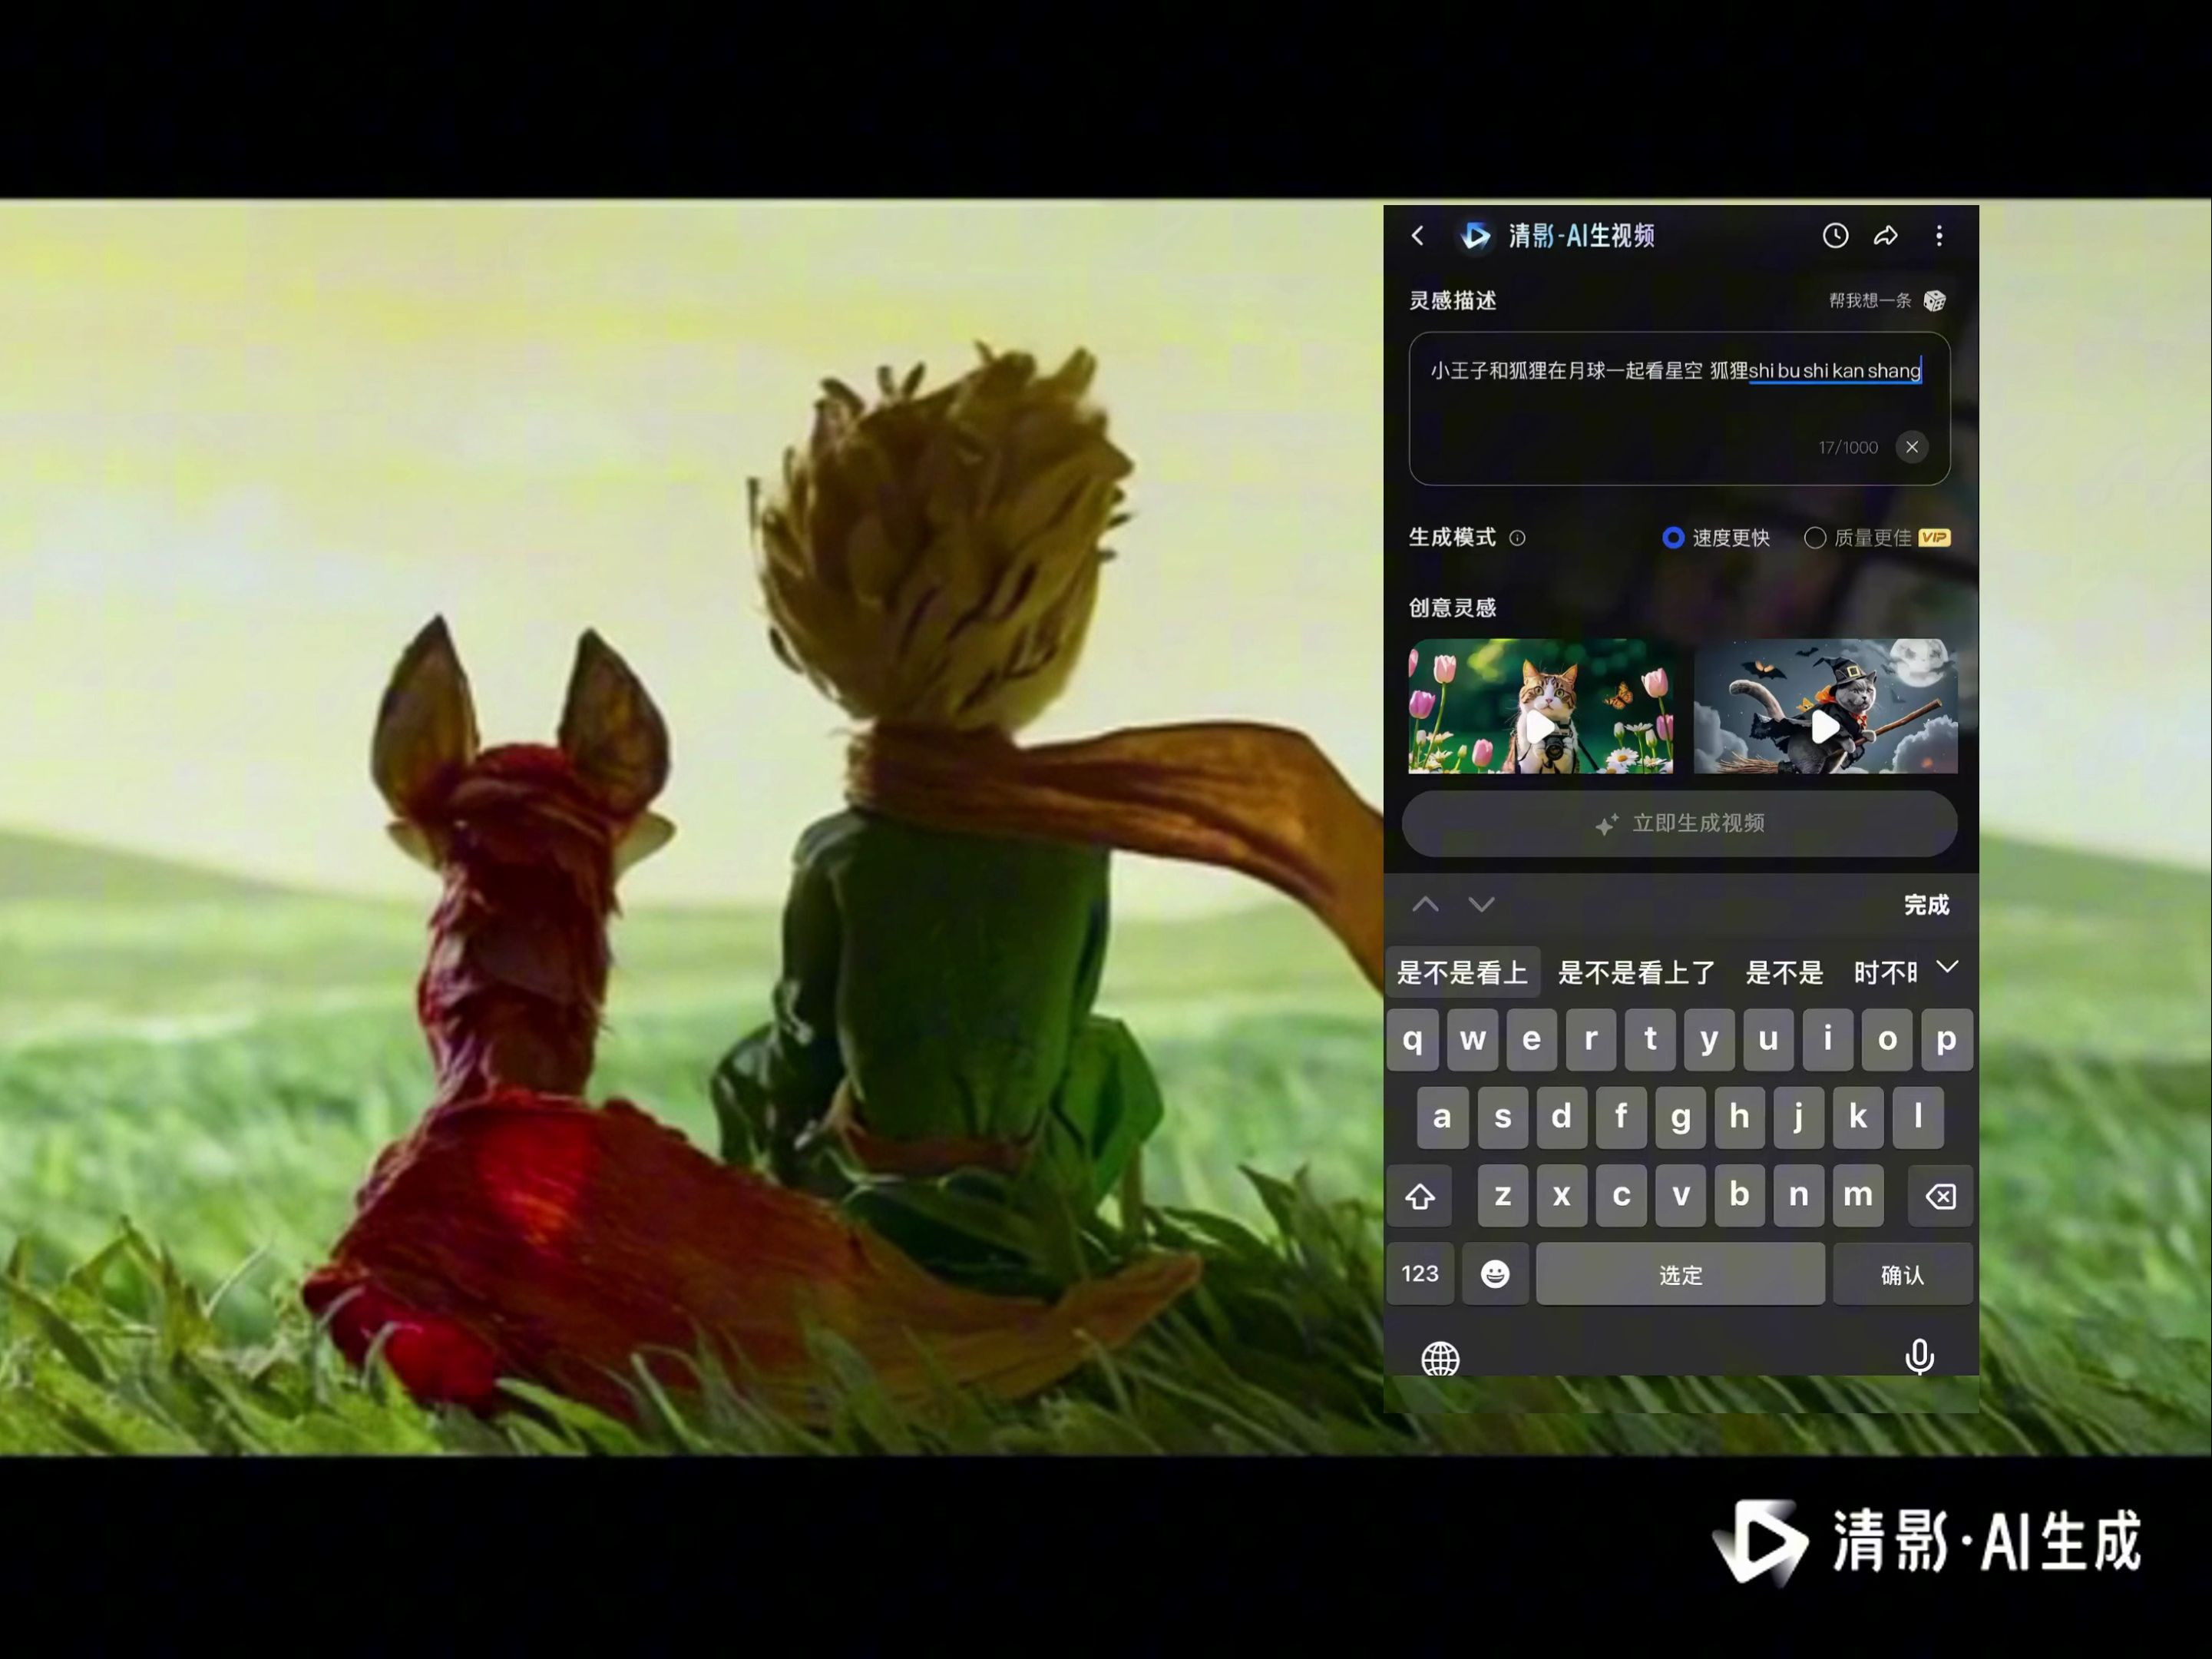The height and width of the screenshot is (1659, 2212).
Task: Tap the 清影 app logo
Action: 1475,236
